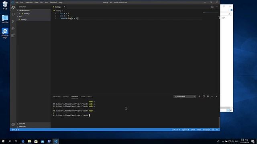Open the File menu
Screen dimensions: 257x144
pos(17,2)
